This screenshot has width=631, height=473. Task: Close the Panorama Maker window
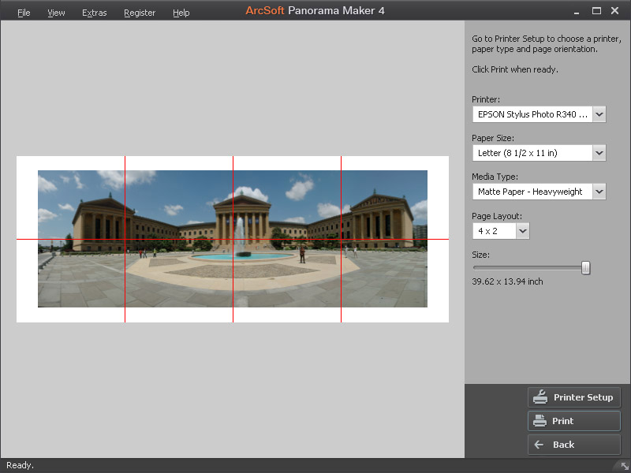tap(615, 11)
